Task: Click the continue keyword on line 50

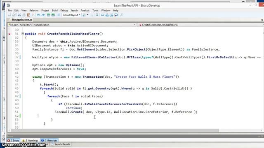Action: click(x=73, y=108)
